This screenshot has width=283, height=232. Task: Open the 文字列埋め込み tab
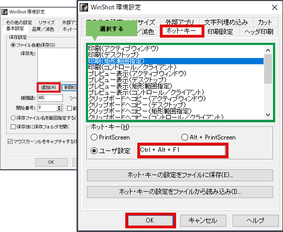click(226, 22)
